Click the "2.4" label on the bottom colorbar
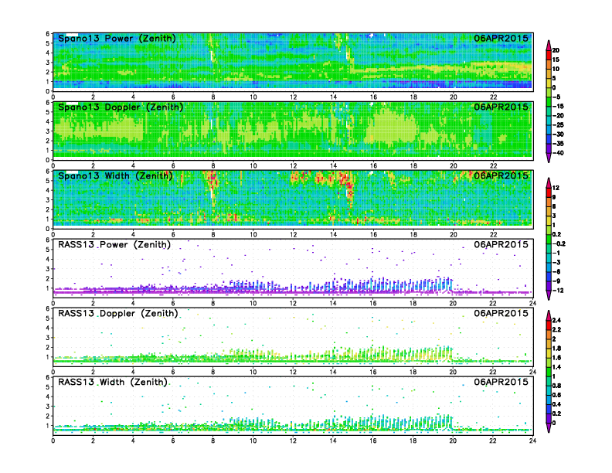The image size is (612, 473). click(x=556, y=320)
